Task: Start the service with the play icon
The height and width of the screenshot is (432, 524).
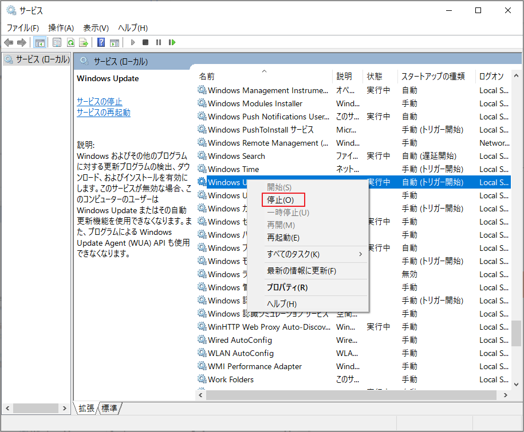Action: pos(132,42)
